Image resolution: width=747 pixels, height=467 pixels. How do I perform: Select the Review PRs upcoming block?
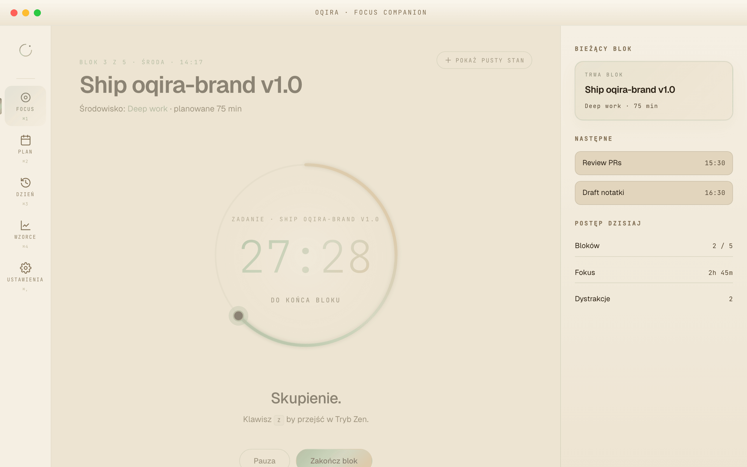click(653, 163)
